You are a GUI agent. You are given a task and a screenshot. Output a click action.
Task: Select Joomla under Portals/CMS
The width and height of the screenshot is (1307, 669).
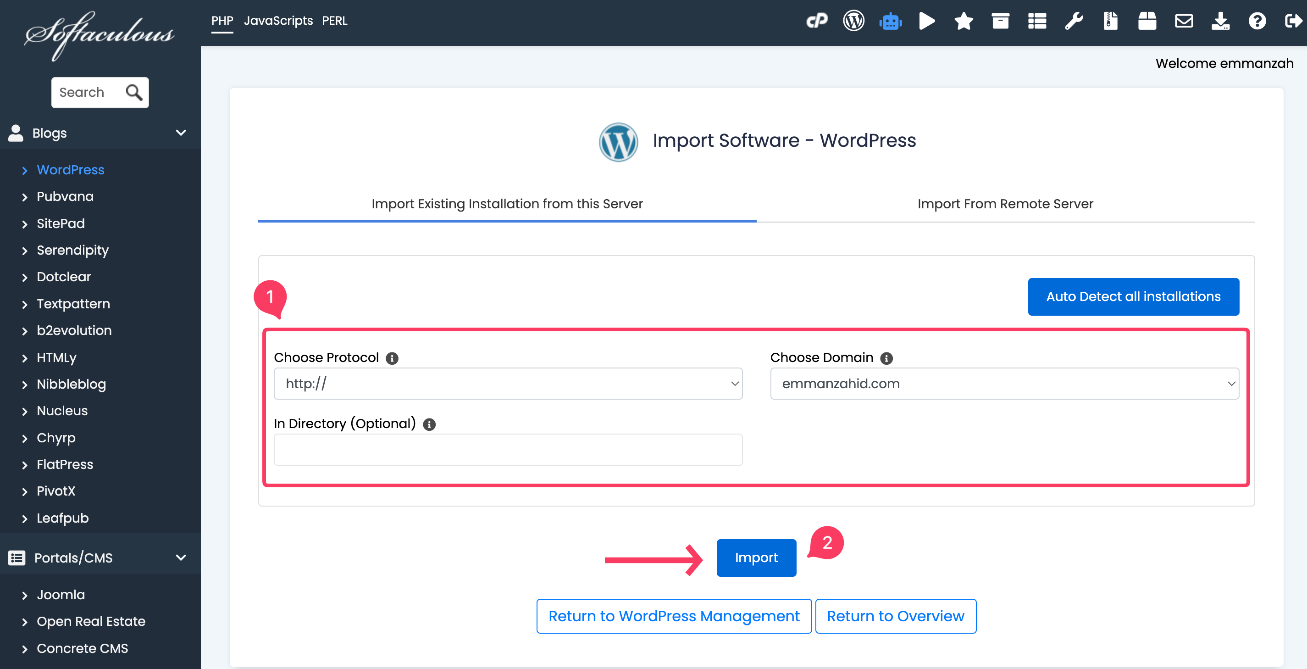click(x=61, y=594)
